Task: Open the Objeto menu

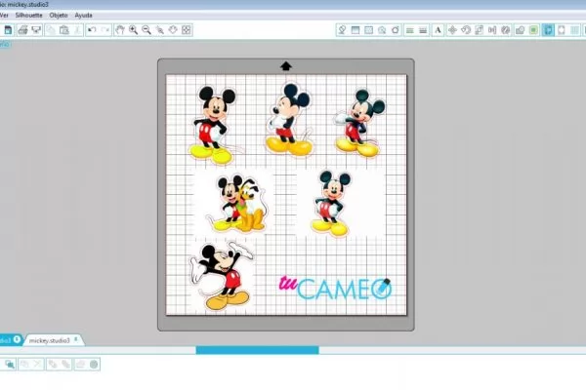Action: (x=59, y=16)
